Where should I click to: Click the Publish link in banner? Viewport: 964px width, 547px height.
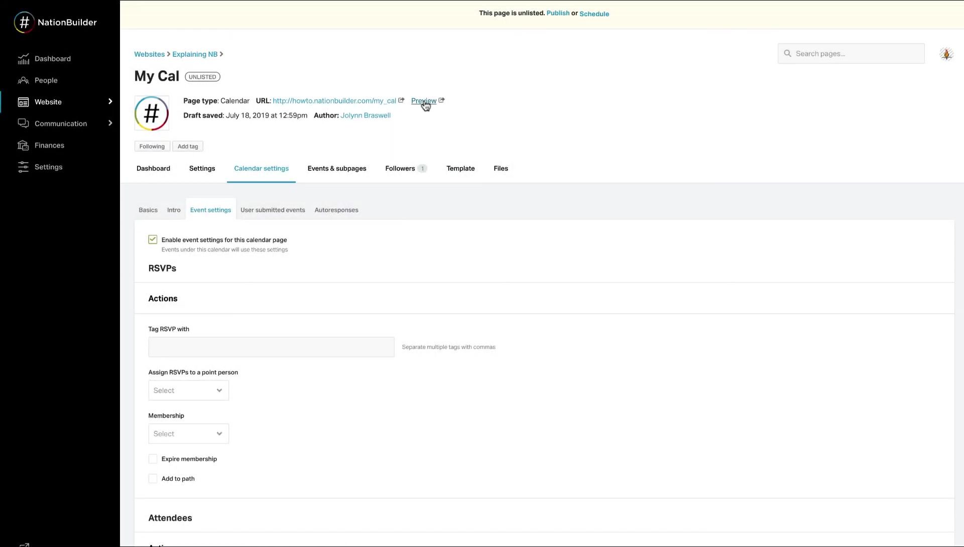[558, 13]
